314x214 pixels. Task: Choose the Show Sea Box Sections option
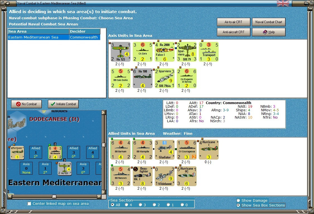238,205
